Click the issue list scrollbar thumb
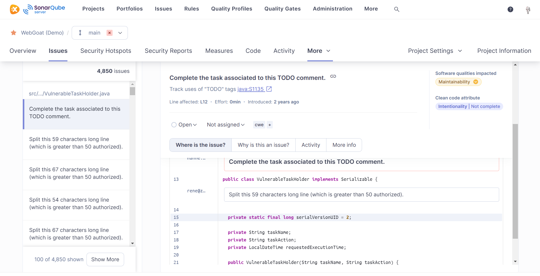 coord(132,91)
